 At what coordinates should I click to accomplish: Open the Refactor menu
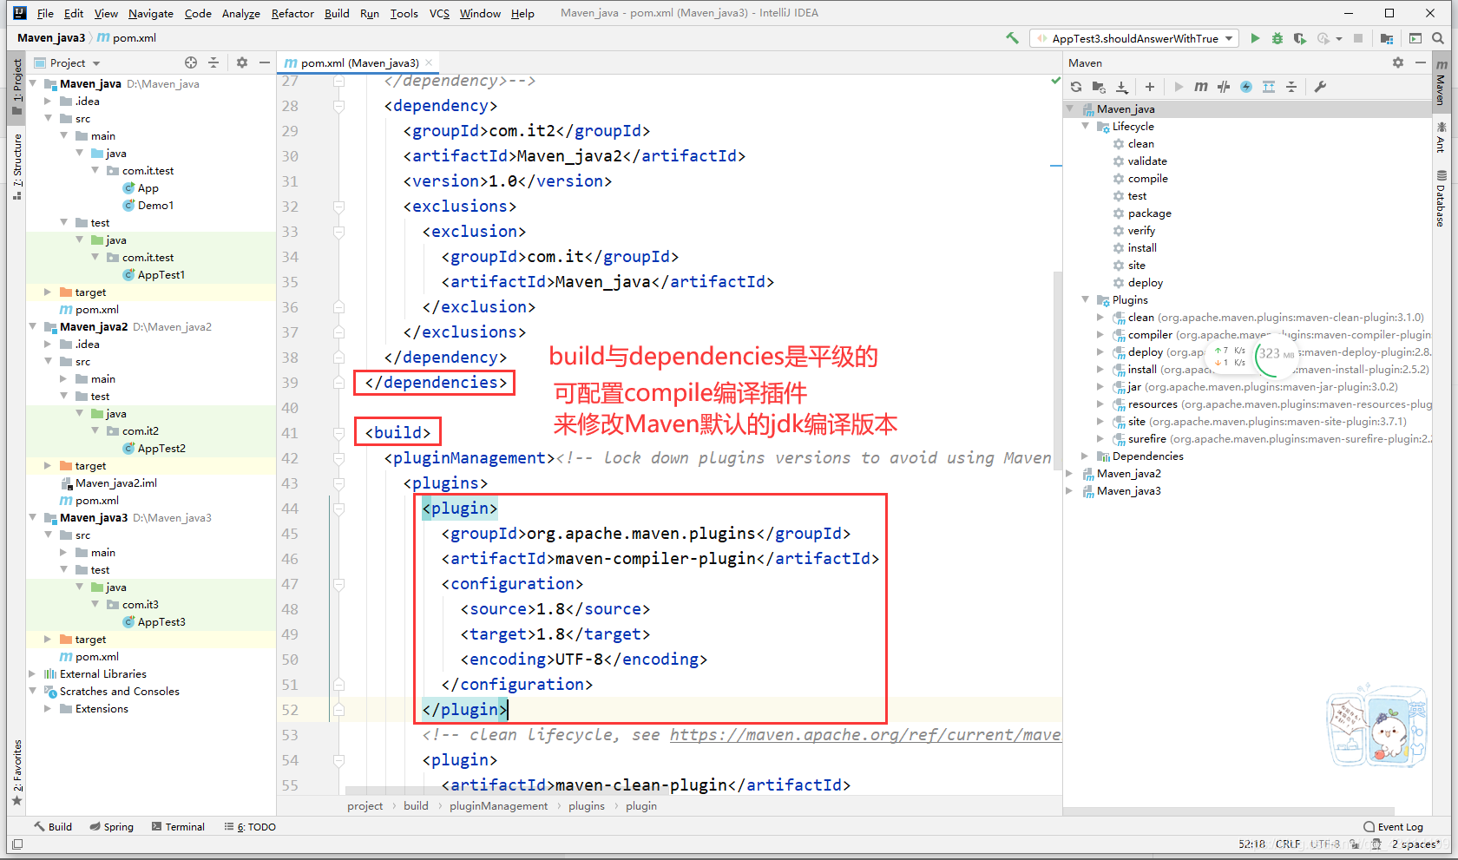pos(292,13)
